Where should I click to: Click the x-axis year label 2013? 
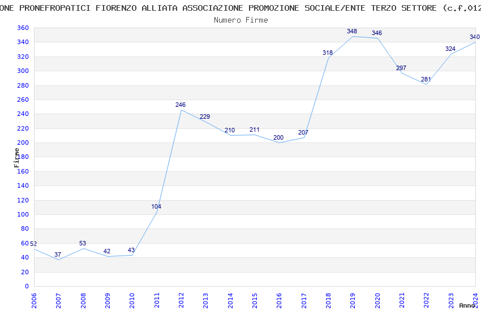point(205,301)
